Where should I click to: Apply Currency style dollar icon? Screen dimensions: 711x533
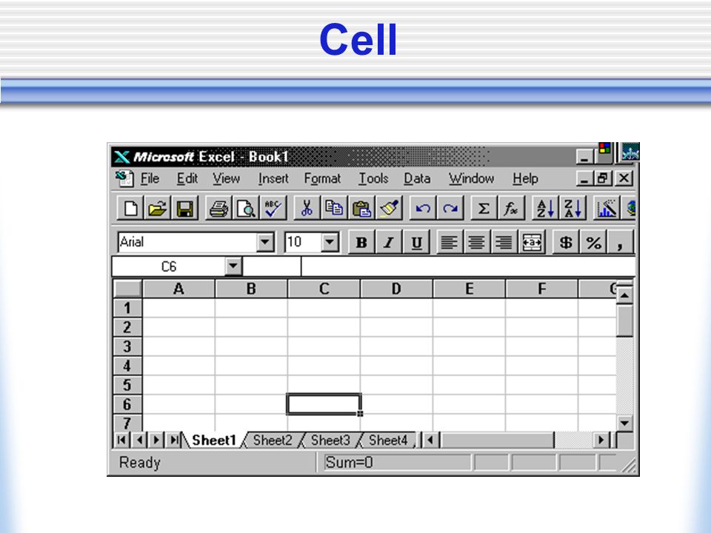[565, 243]
